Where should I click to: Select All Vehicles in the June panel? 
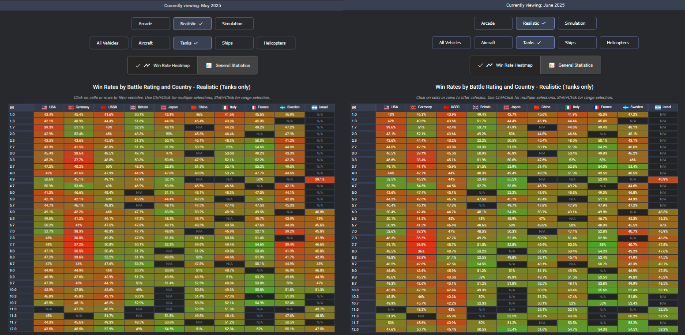coord(452,42)
